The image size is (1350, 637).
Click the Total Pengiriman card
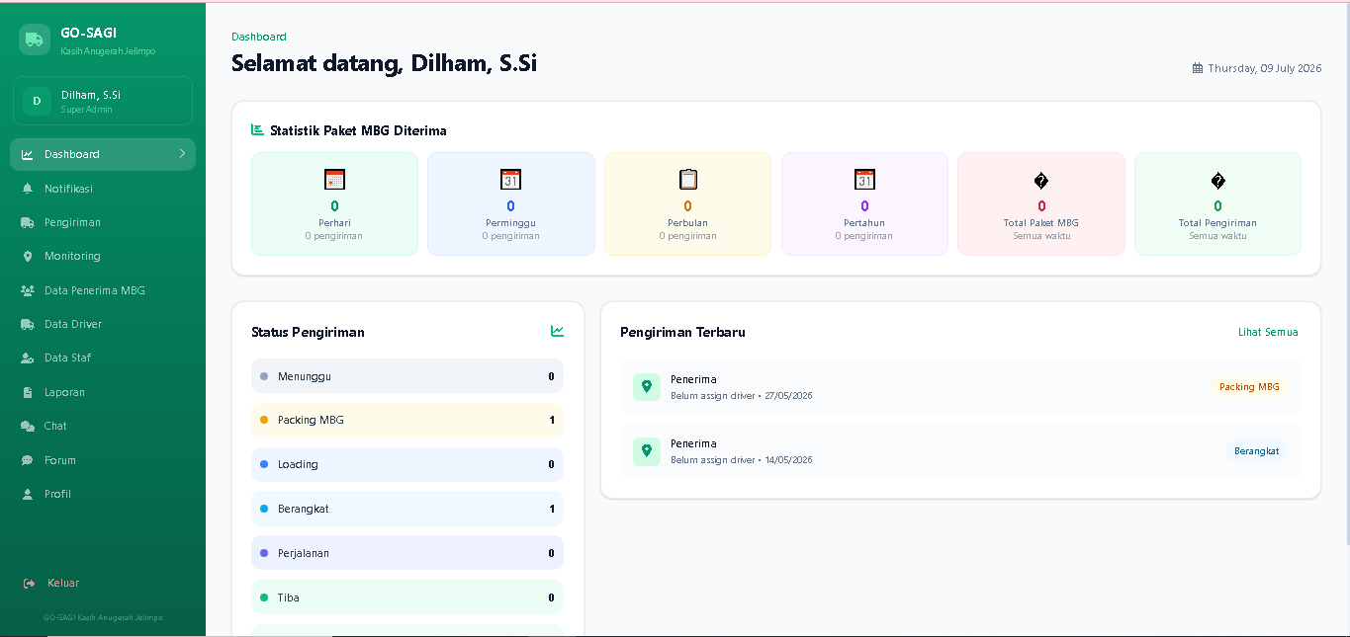click(x=1217, y=203)
